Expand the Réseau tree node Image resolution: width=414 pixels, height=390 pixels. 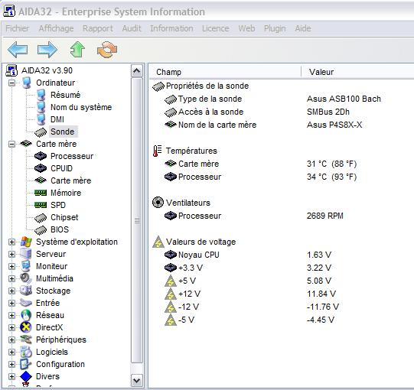[11, 315]
